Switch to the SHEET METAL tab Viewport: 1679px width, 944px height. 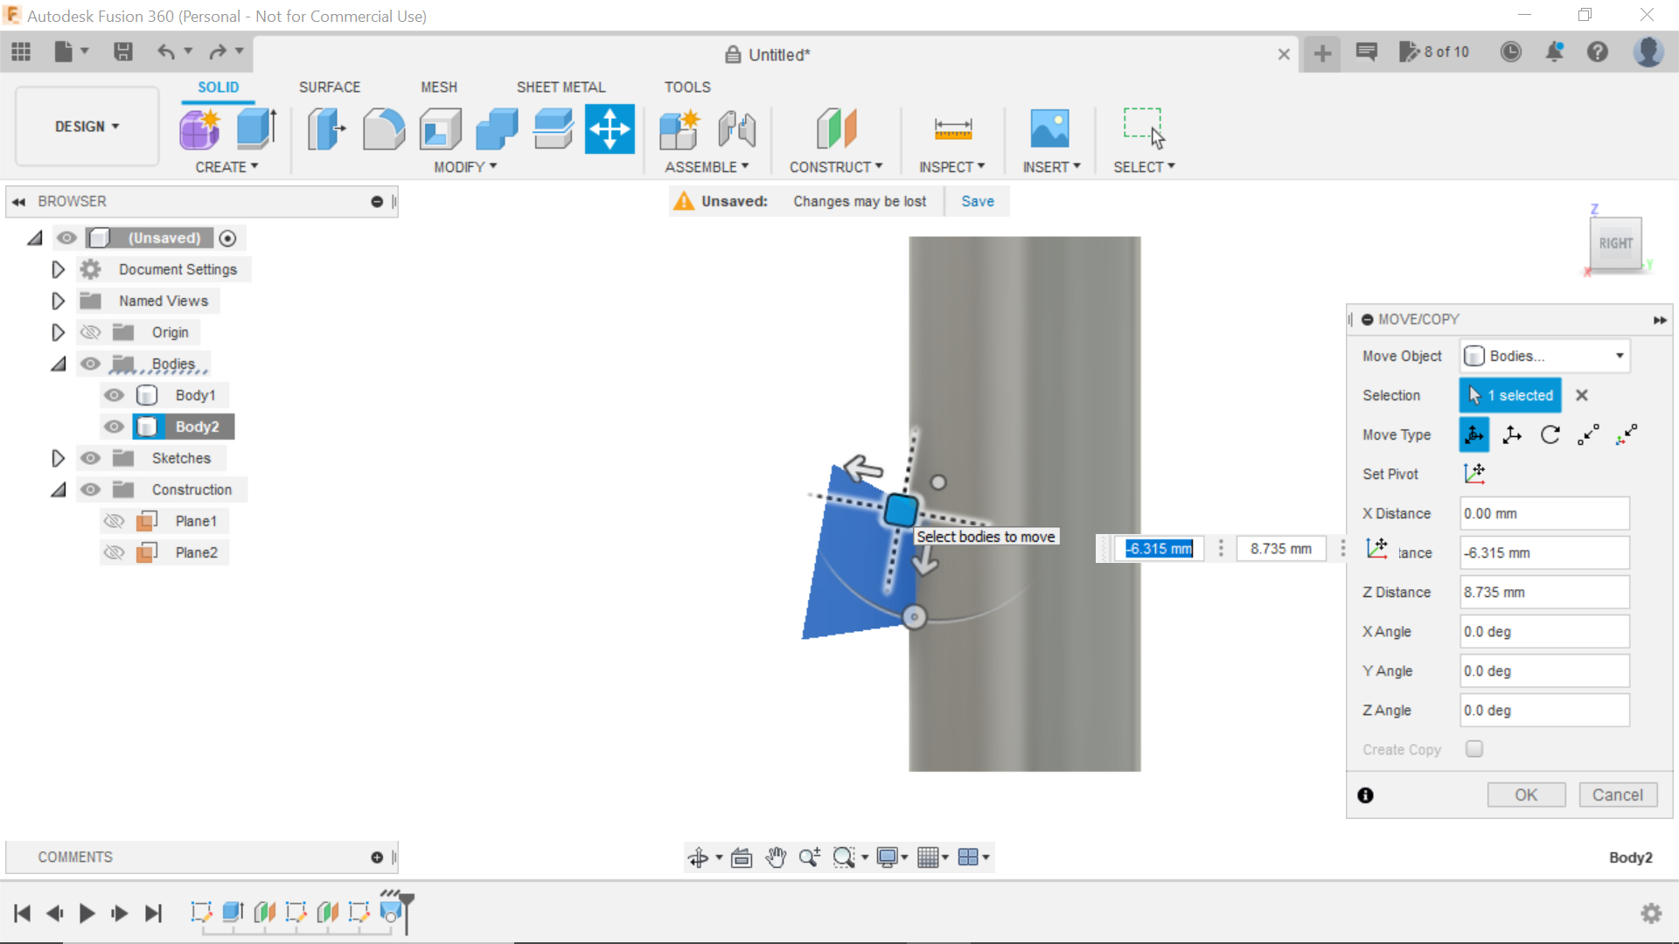(x=561, y=87)
